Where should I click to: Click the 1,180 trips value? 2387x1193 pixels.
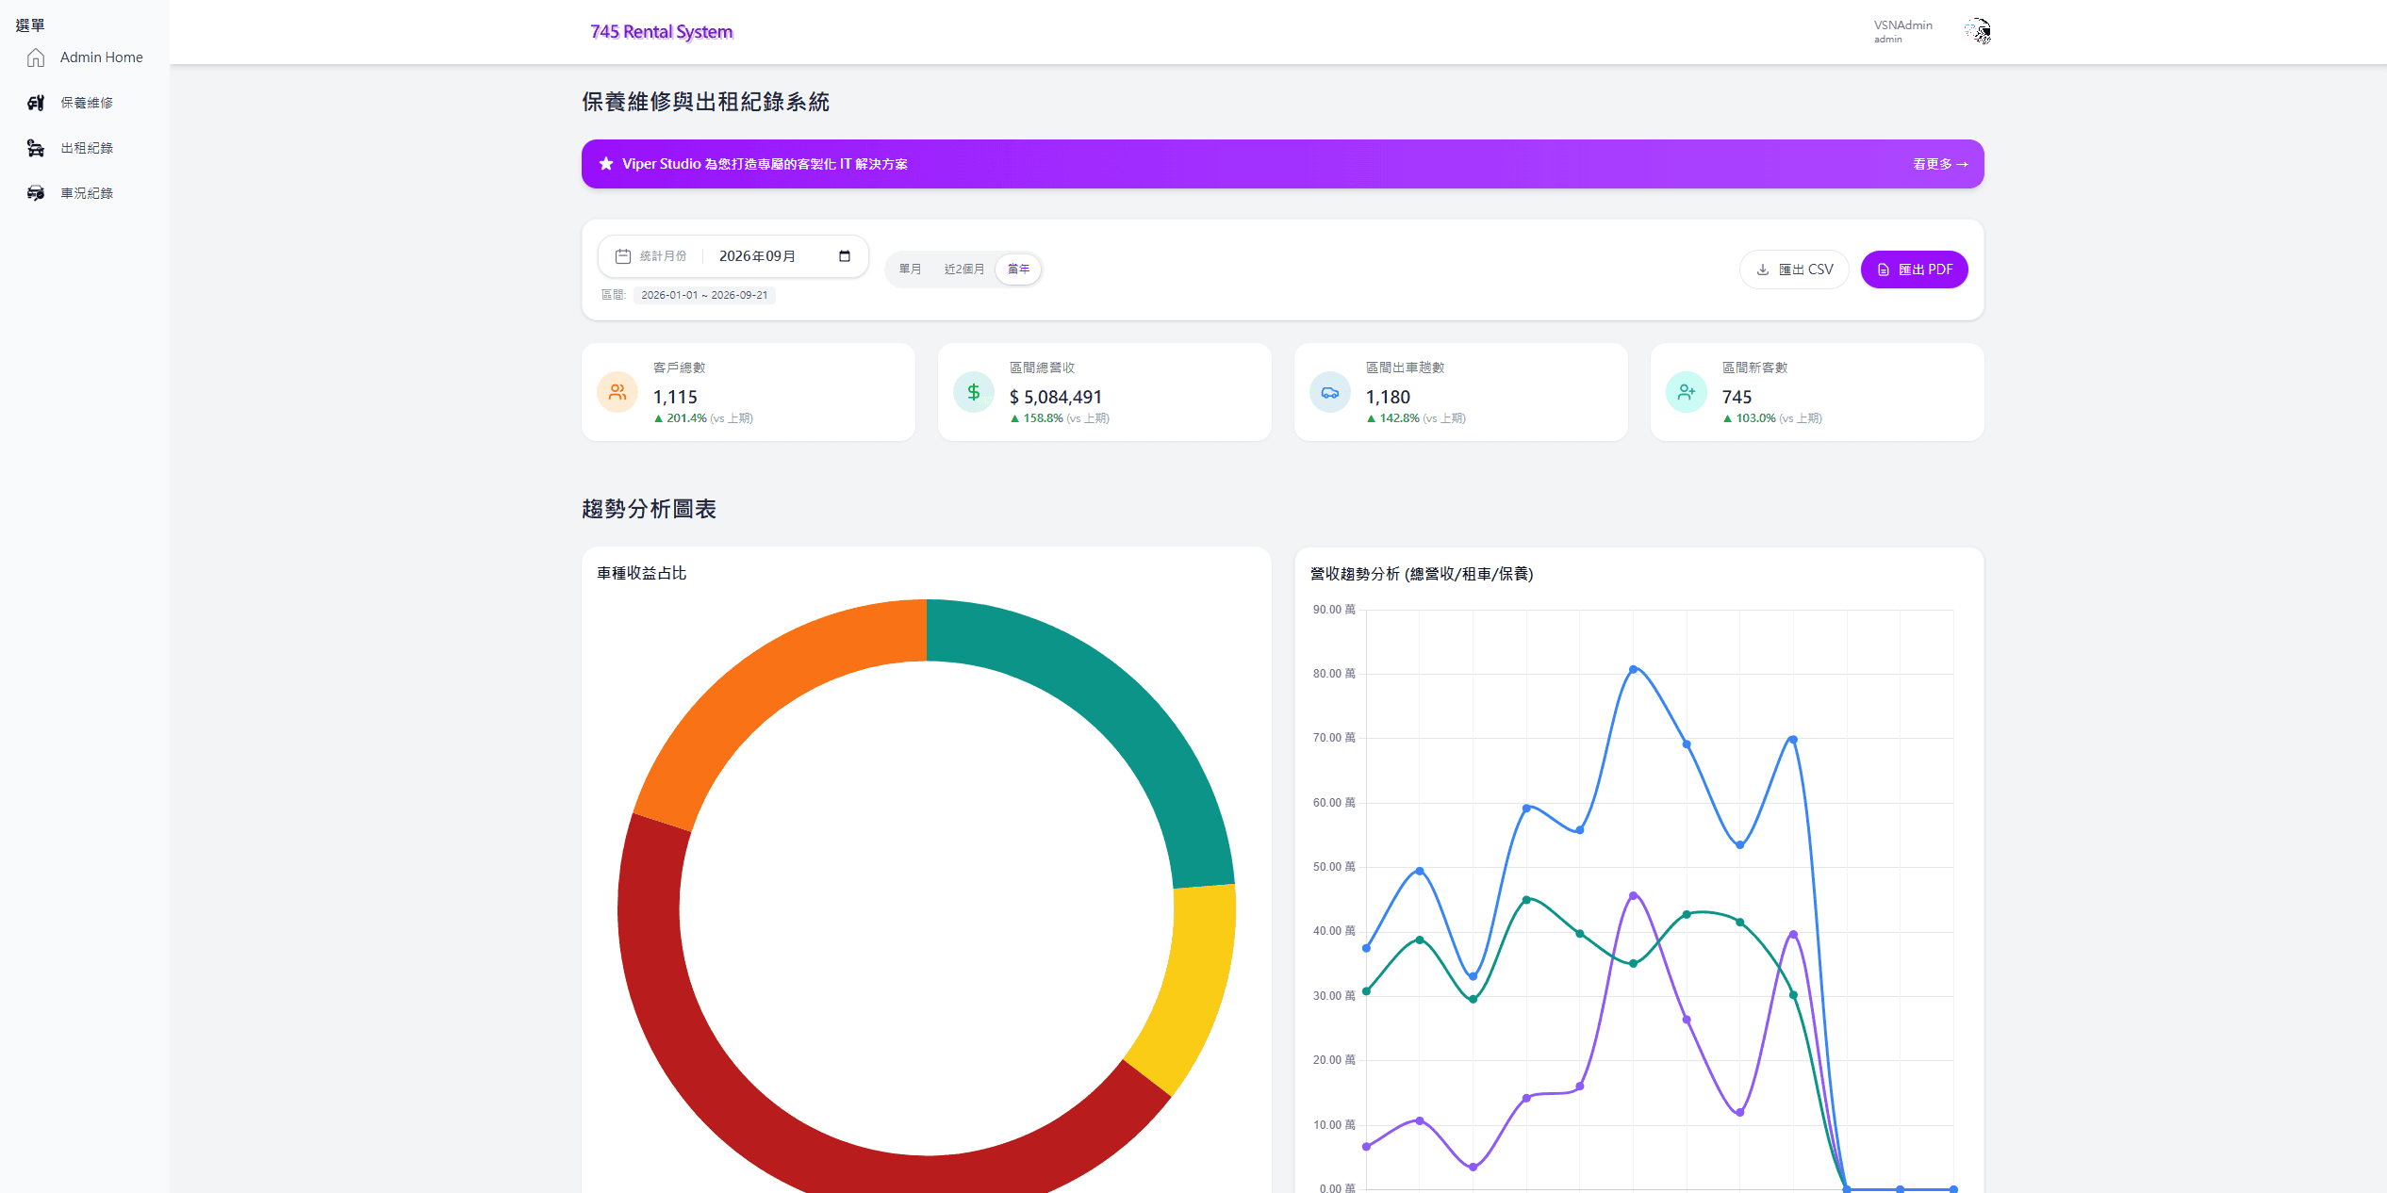click(x=1388, y=397)
